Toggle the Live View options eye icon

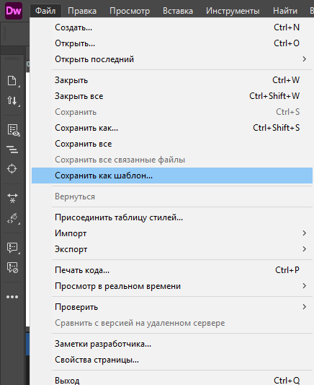click(13, 130)
